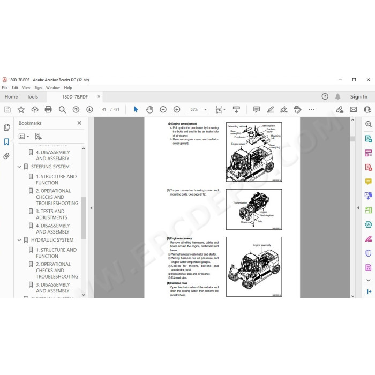Go to previous page arrow
The height and width of the screenshot is (375, 375).
pyautogui.click(x=76, y=109)
